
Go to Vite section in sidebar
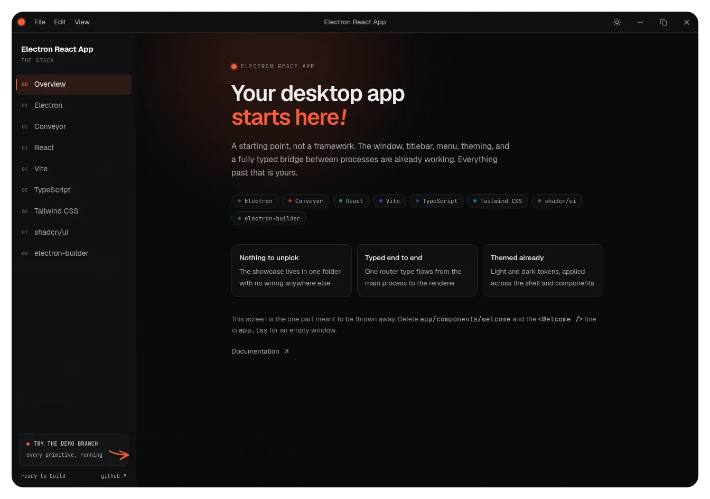point(73,169)
